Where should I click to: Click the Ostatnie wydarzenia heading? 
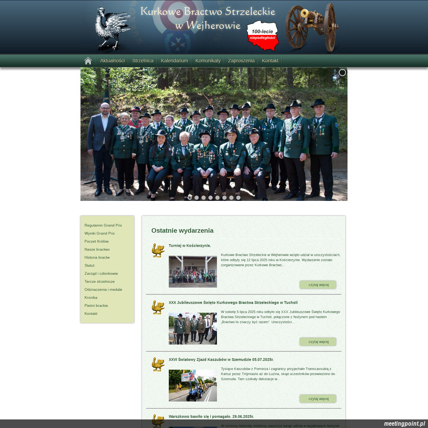183,231
